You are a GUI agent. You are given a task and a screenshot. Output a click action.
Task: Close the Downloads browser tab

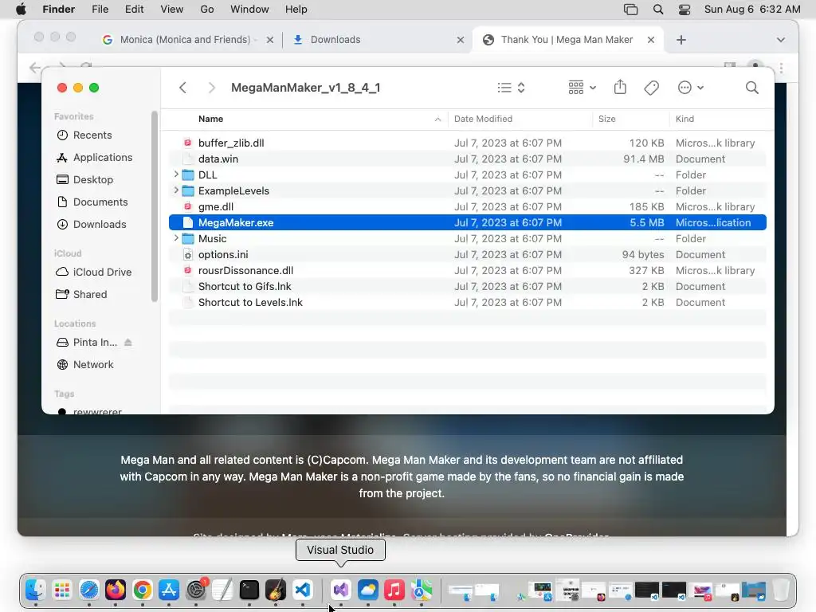(x=460, y=40)
